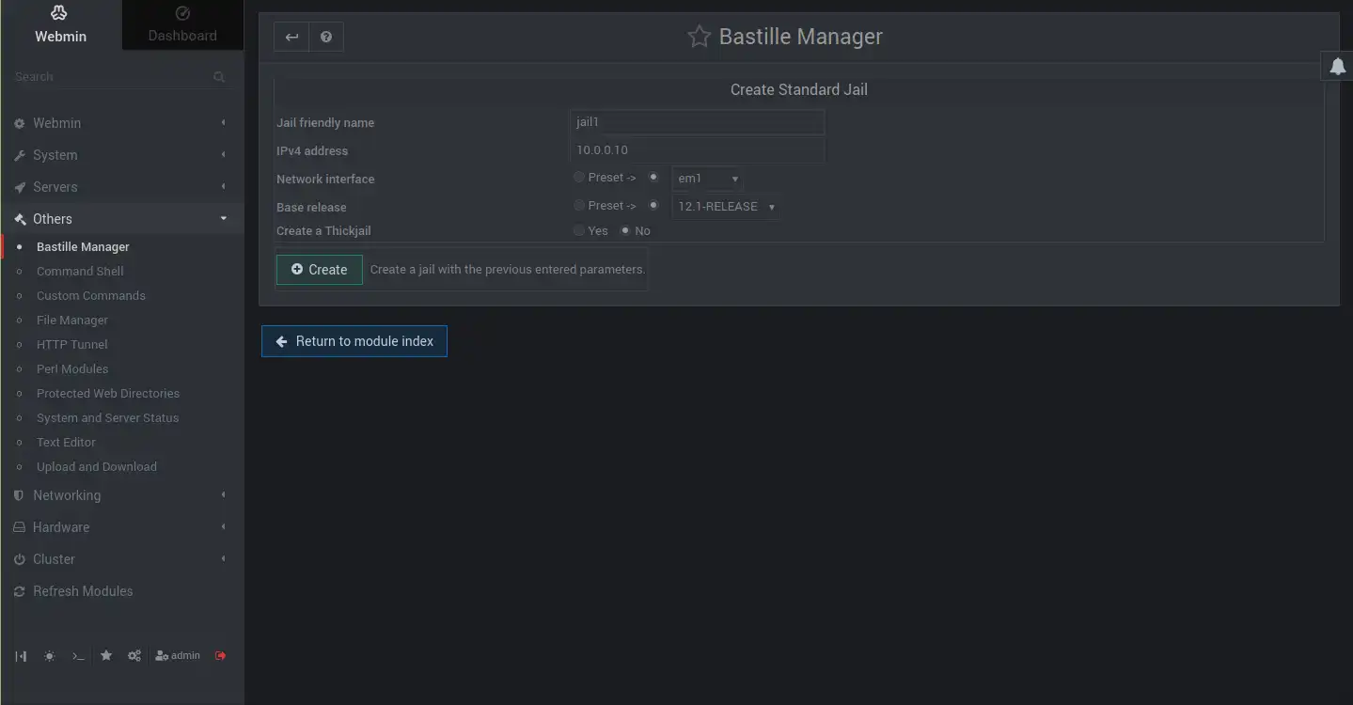Image resolution: width=1353 pixels, height=705 pixels.
Task: Open Protected Web Directories module
Action: (108, 394)
